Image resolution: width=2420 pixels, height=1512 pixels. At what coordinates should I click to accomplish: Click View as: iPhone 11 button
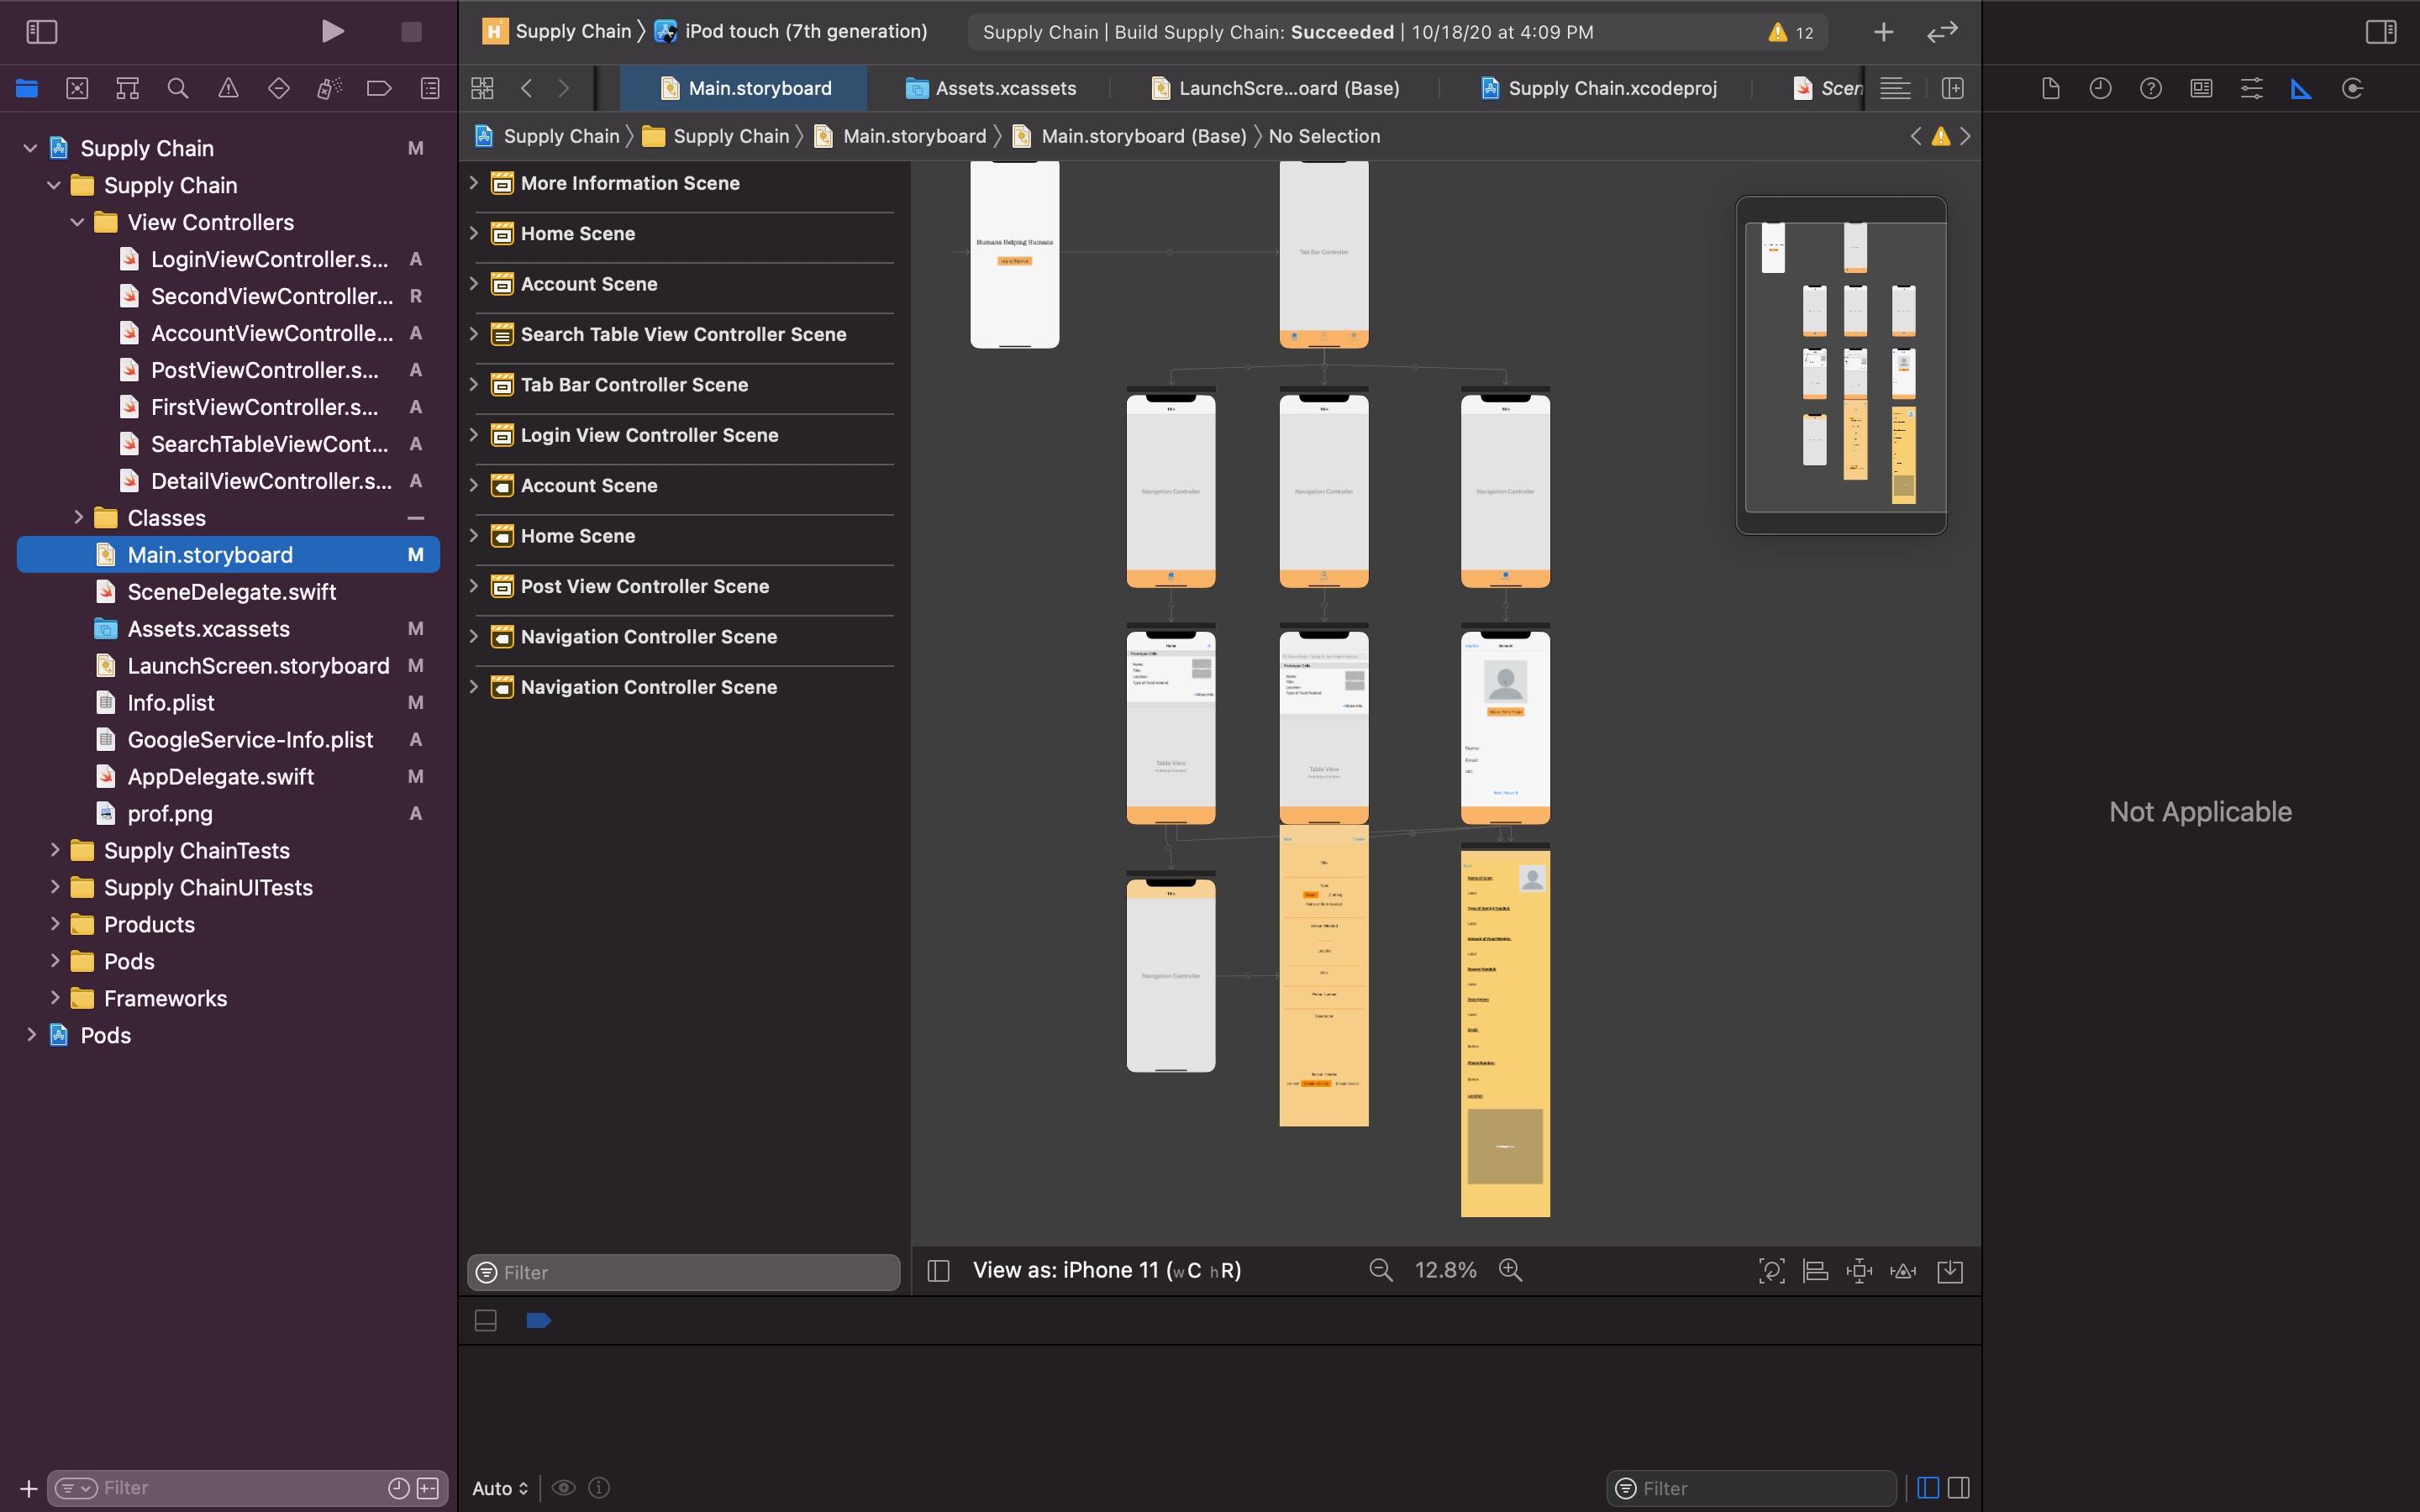(x=1106, y=1270)
